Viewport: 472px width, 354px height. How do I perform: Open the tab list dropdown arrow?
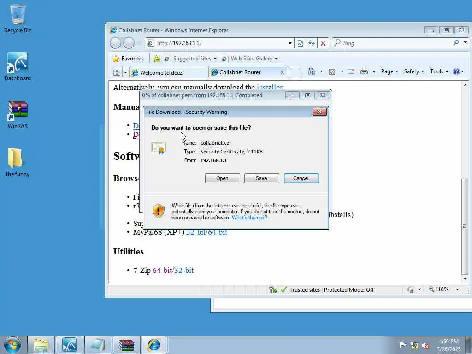pos(125,72)
